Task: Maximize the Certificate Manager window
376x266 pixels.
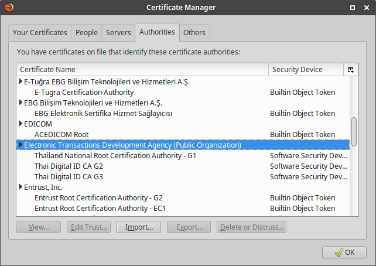Action: (353, 7)
